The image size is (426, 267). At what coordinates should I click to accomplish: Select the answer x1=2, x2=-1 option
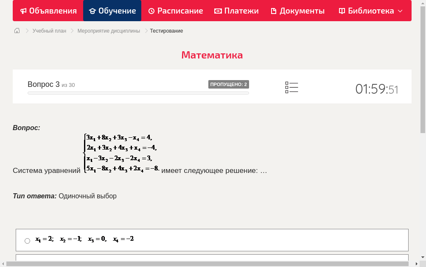coord(27,240)
